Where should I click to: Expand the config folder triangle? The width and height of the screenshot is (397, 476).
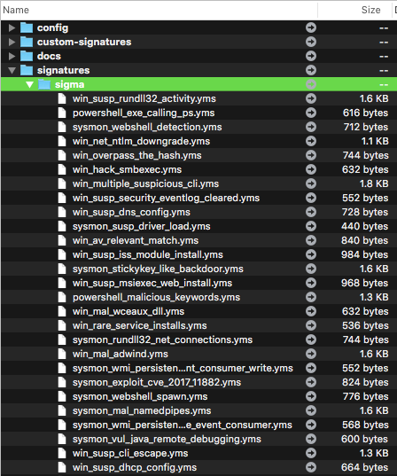[12, 28]
